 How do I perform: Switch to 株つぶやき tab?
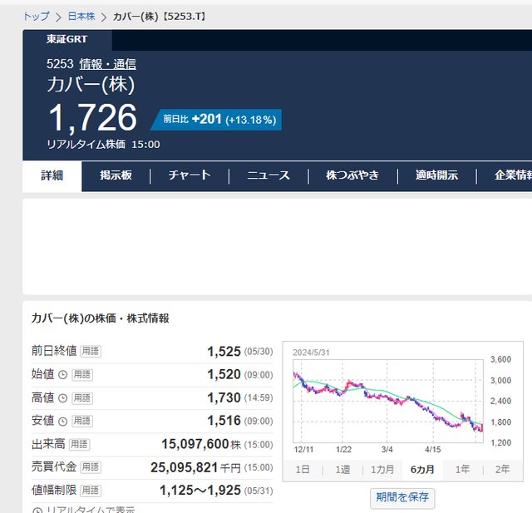click(x=352, y=175)
